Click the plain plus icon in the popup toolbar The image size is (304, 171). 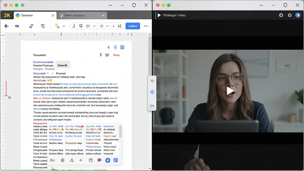(81, 160)
